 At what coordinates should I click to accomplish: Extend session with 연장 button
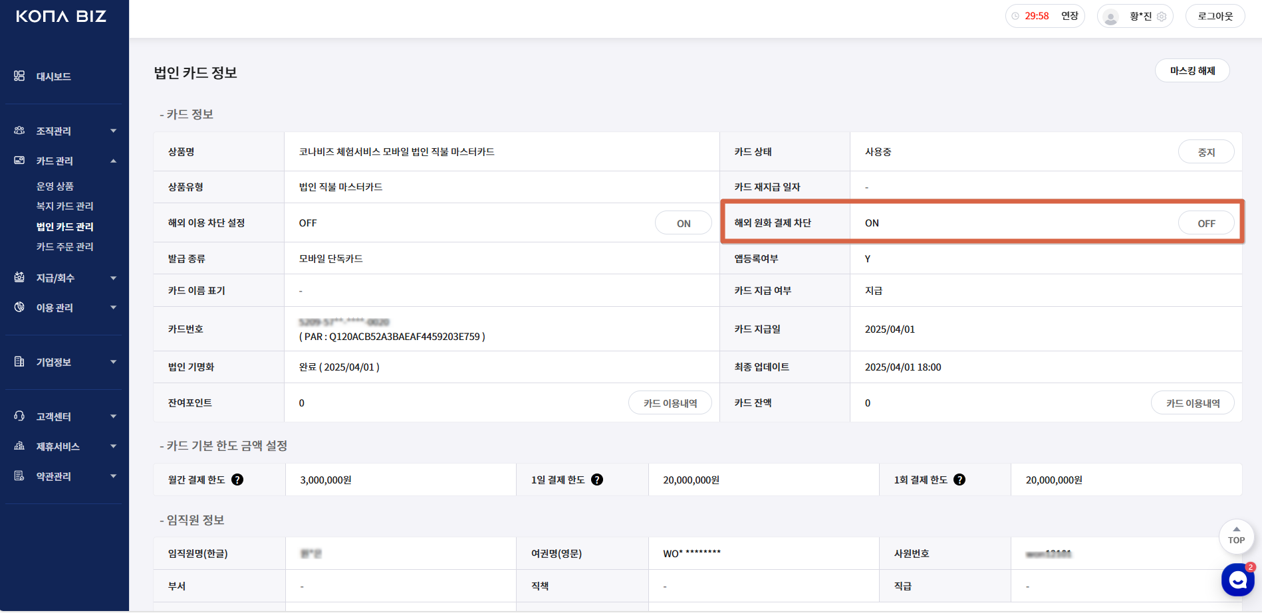[1069, 16]
